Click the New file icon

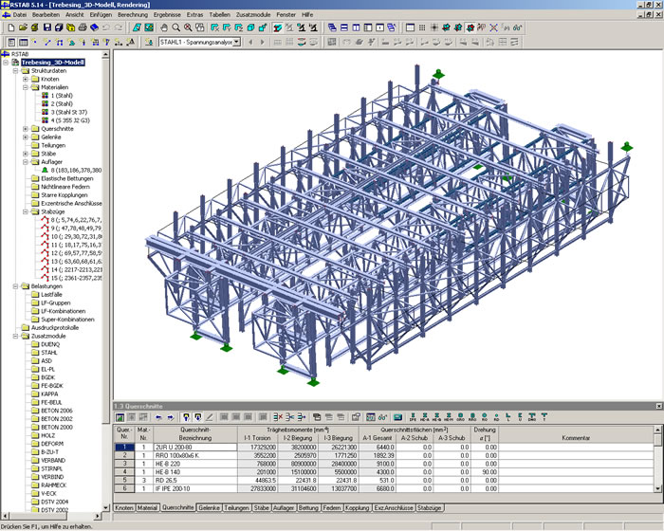(x=11, y=27)
